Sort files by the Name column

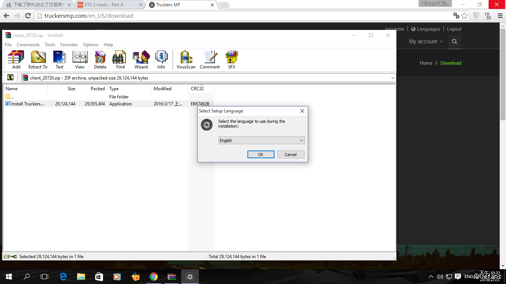pyautogui.click(x=26, y=89)
